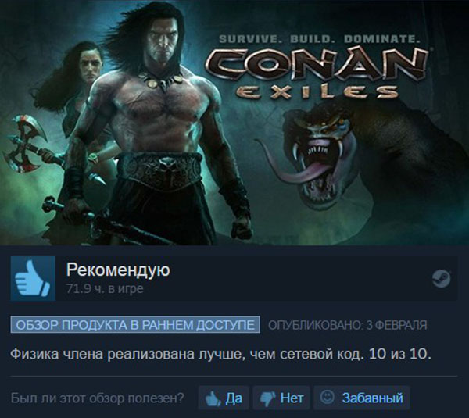Vote Нет on review helpfulness
The height and width of the screenshot is (418, 469).
pyautogui.click(x=281, y=398)
